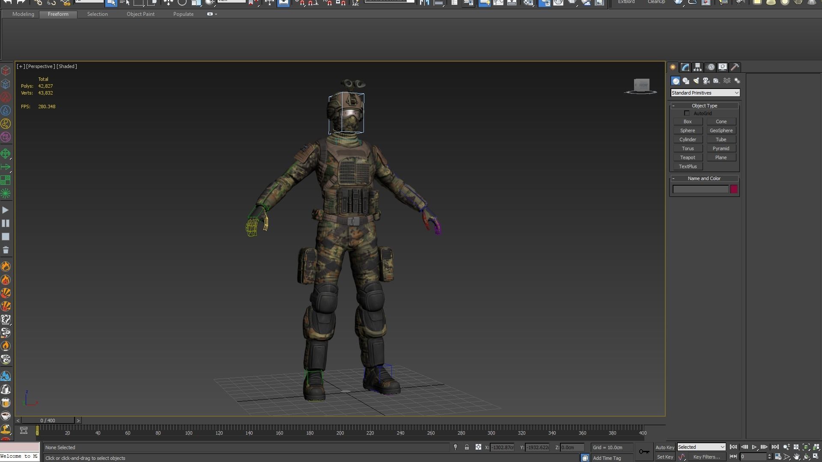Open the Hierarchy command panel tab
This screenshot has height=462, width=822.
point(698,67)
